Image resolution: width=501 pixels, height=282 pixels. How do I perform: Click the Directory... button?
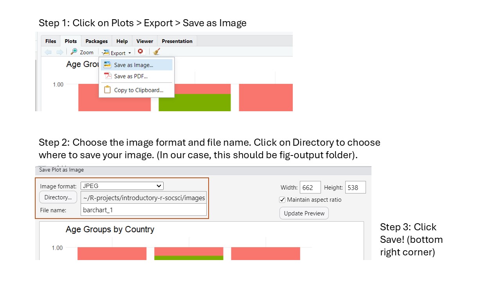(x=58, y=197)
